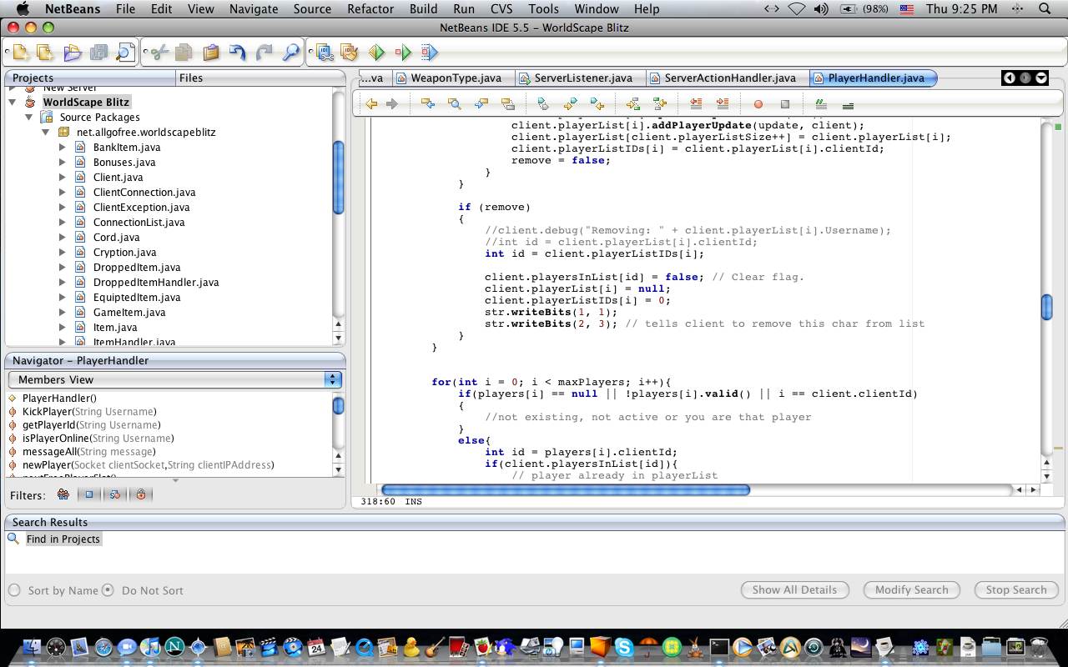Click the editor Find Selection magnifier icon
This screenshot has height=667, width=1068.
coord(454,104)
